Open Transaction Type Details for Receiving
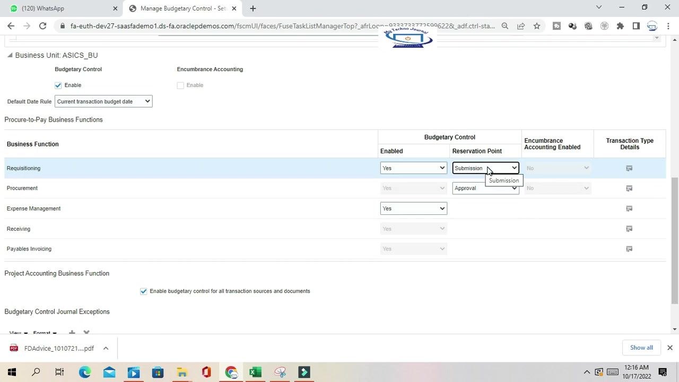679x382 pixels. coord(629,229)
